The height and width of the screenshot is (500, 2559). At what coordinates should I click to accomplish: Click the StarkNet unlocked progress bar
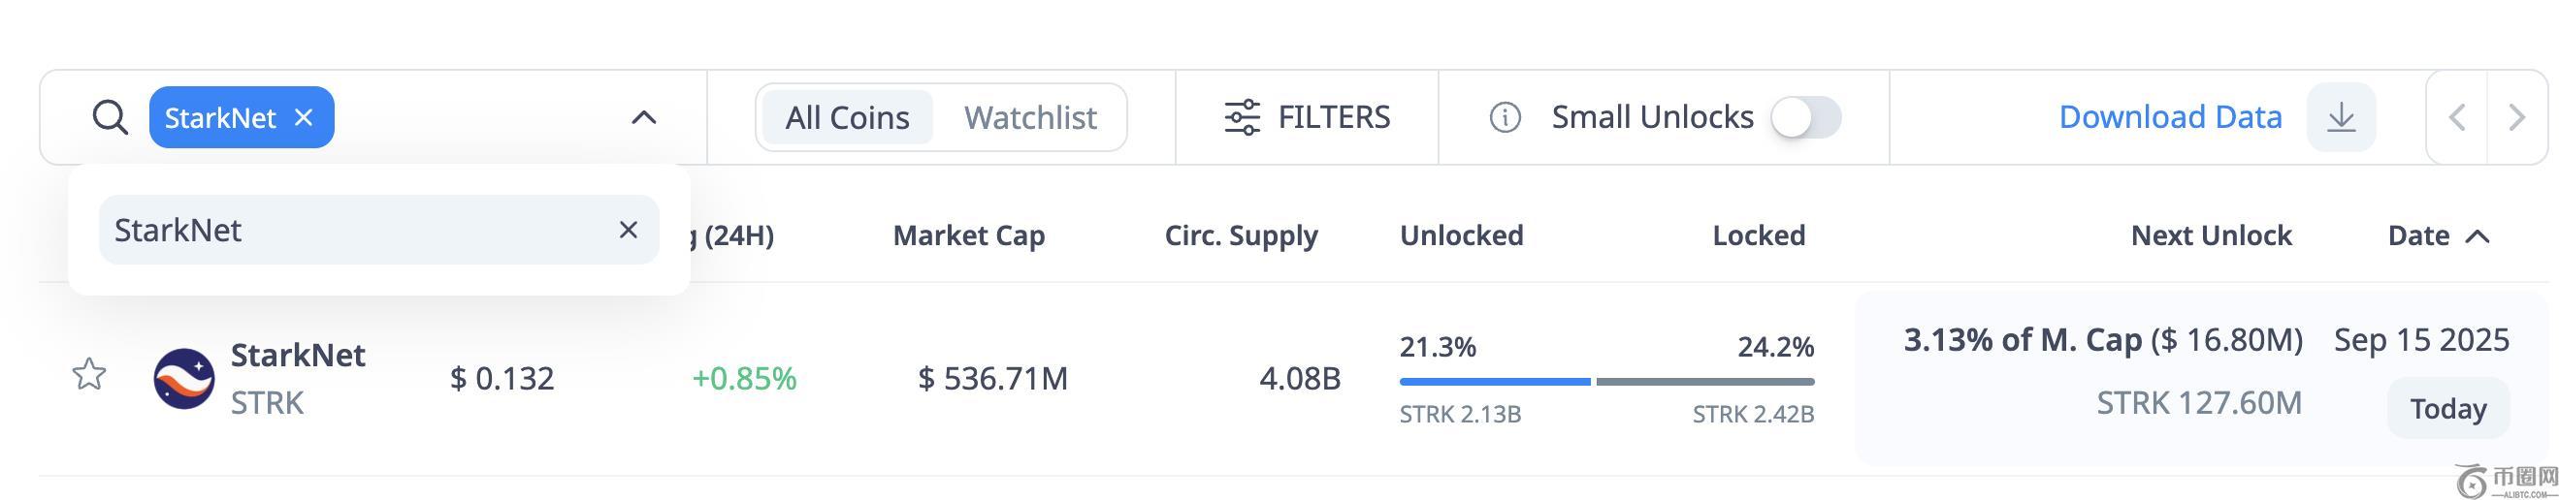[1494, 381]
